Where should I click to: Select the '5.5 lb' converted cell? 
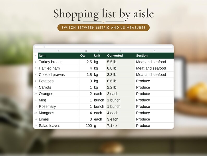pos(120,62)
